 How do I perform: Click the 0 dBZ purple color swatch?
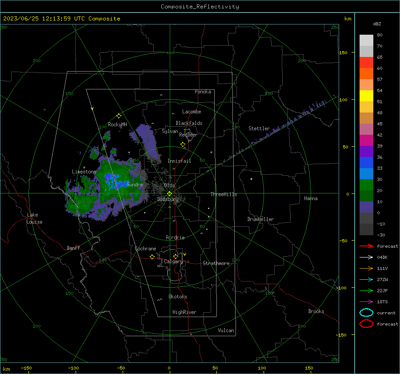click(x=366, y=207)
